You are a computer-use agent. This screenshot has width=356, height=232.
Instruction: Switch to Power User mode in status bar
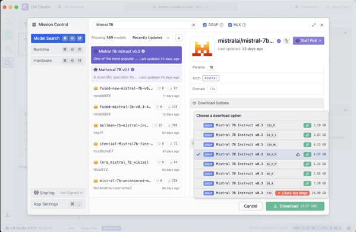coord(89,228)
